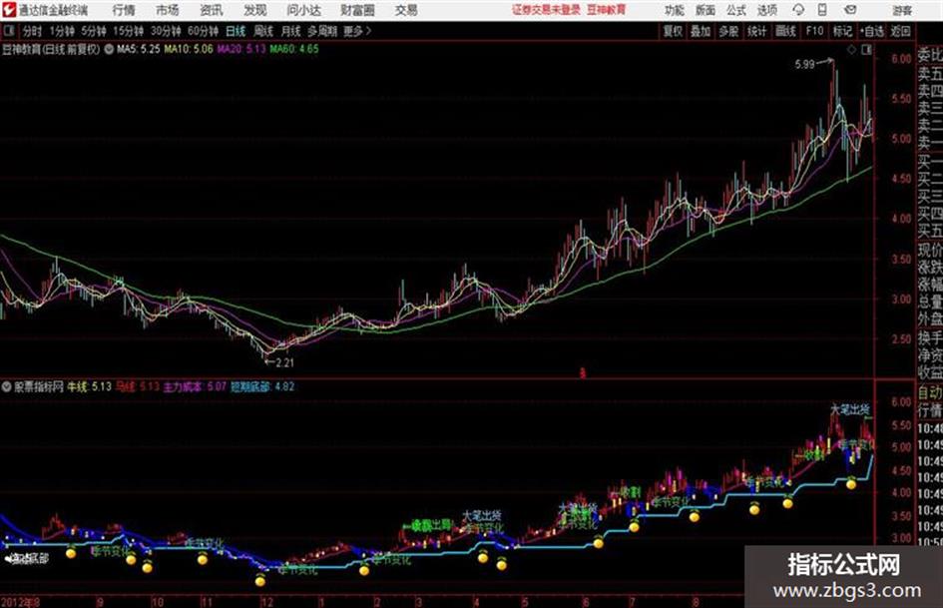The height and width of the screenshot is (608, 943).
Task: Select the 周线 weekly period tab
Action: 263,31
